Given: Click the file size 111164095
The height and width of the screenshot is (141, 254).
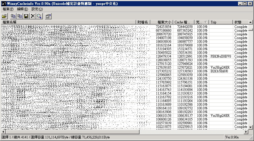Looking at the screenshot, I should coord(163,101).
